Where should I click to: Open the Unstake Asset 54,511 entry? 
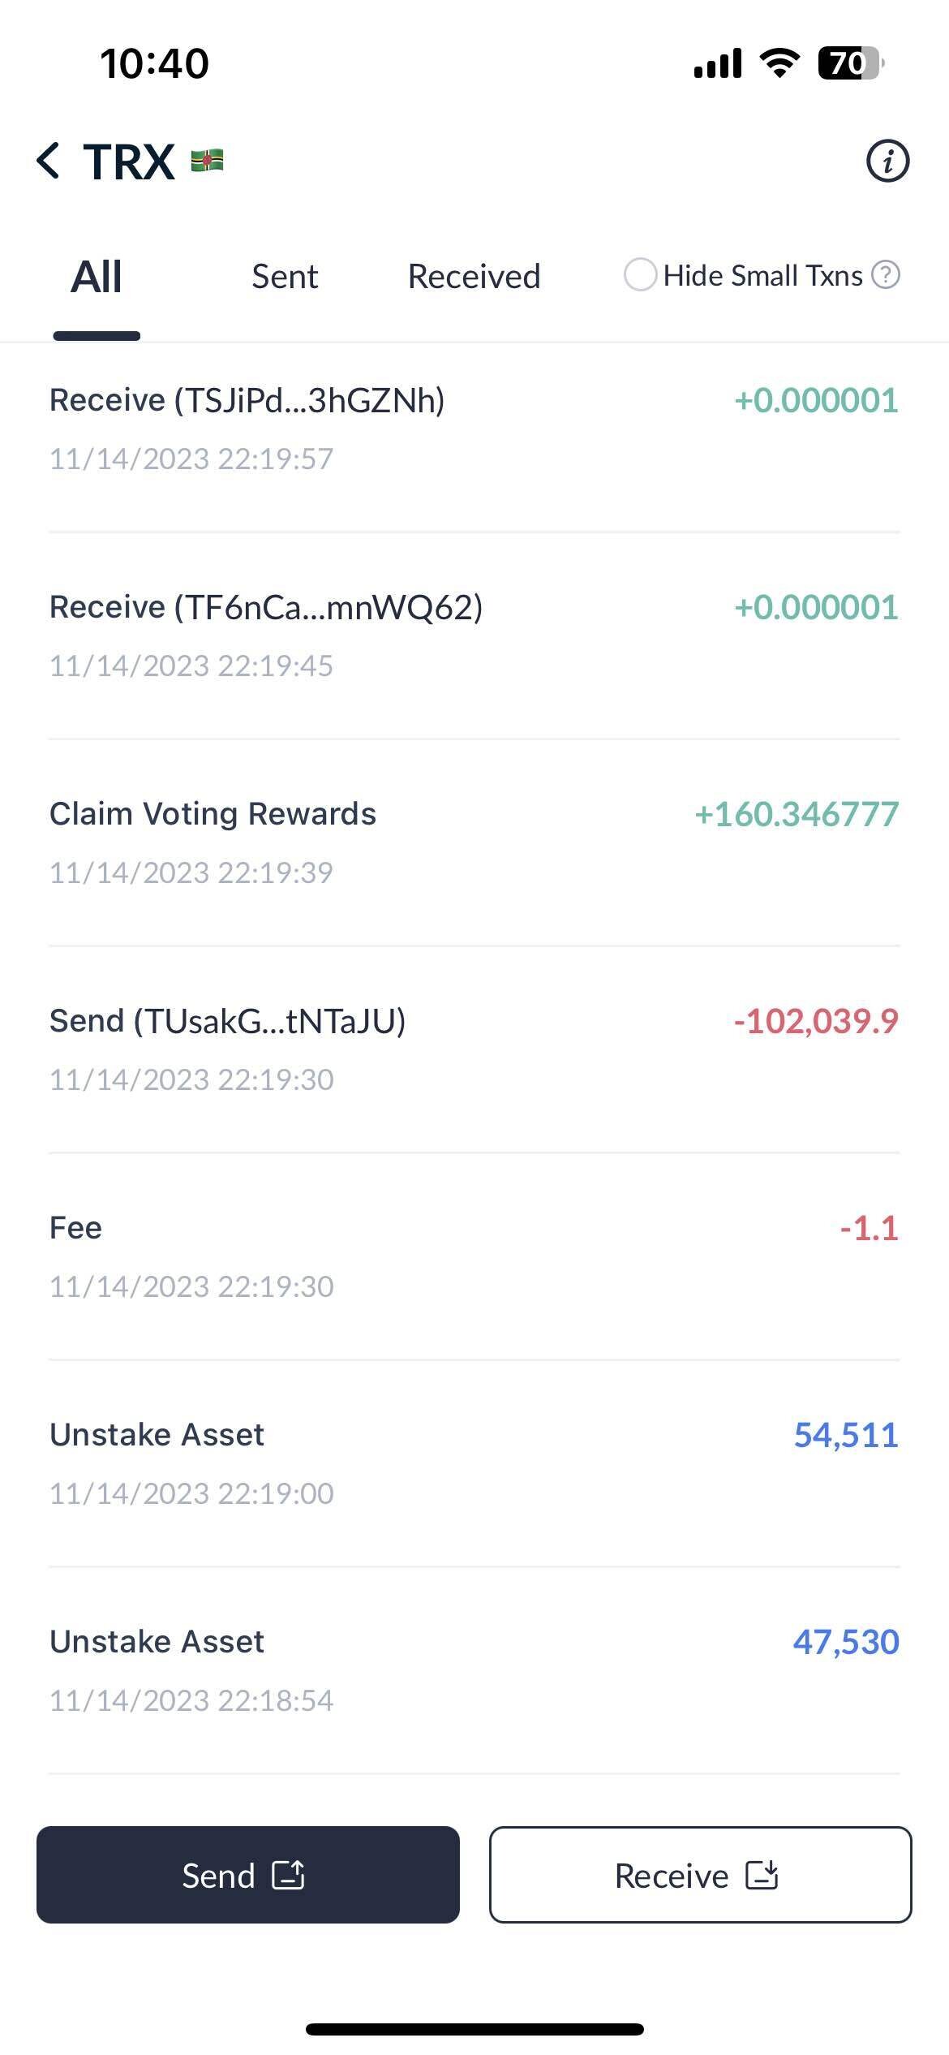point(474,1463)
